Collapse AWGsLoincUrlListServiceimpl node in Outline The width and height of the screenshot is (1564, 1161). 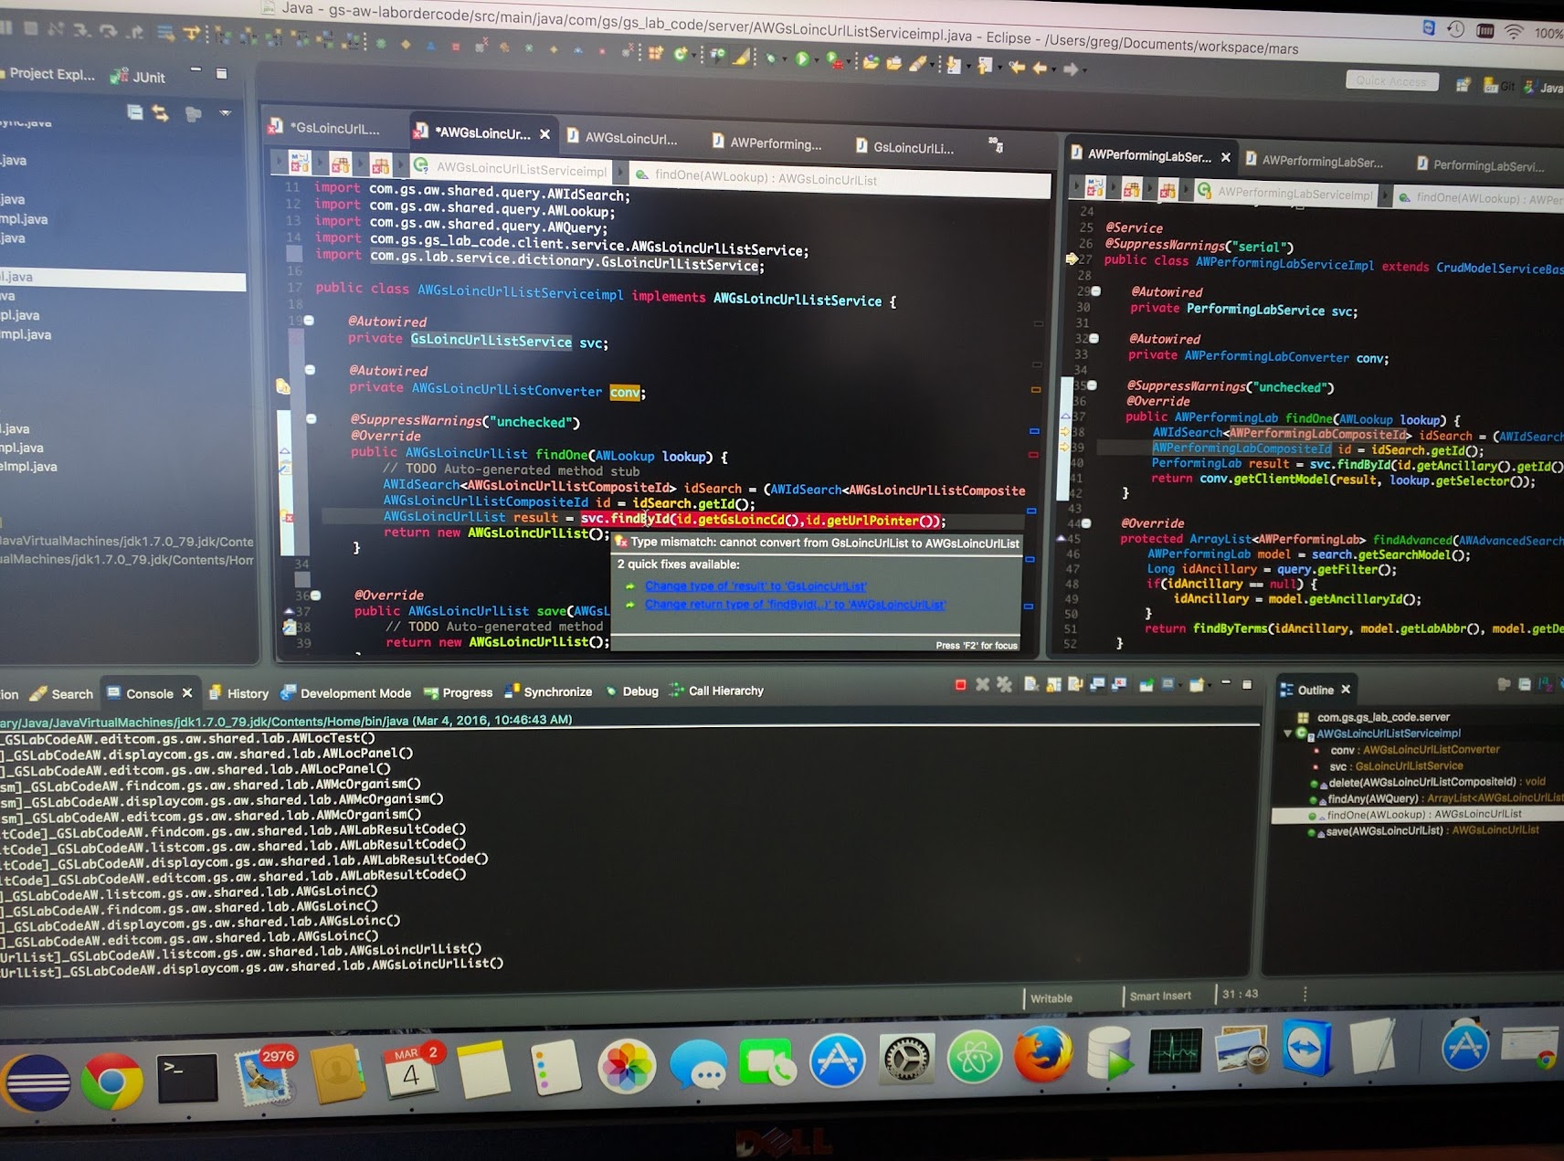tap(1287, 733)
